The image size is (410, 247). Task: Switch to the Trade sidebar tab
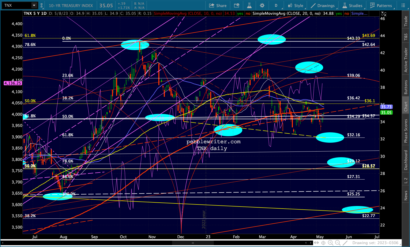(x=406, y=21)
